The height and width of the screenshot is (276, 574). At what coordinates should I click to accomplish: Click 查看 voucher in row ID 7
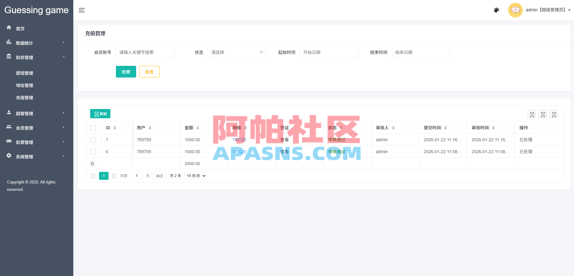[x=285, y=140]
